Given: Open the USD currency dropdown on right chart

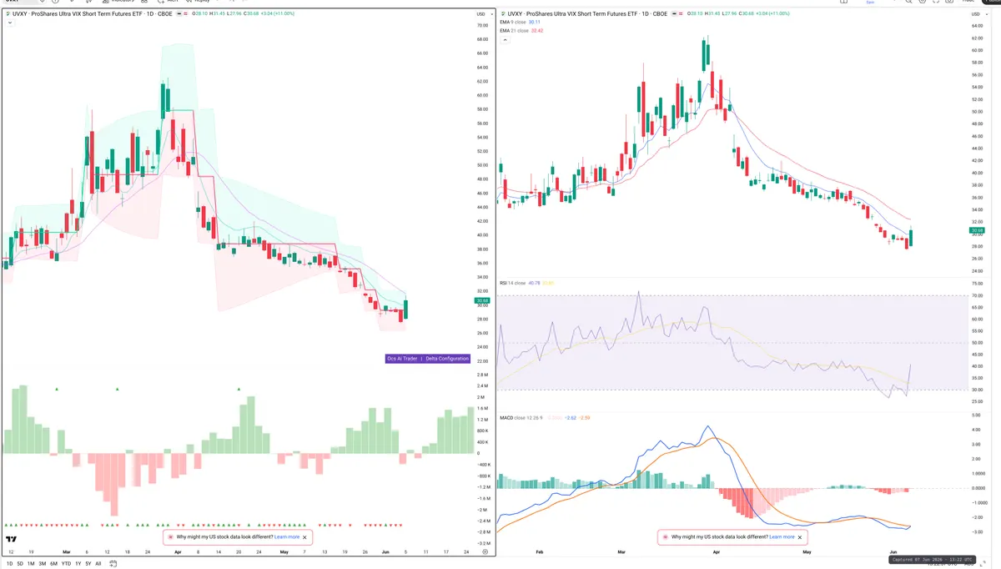Looking at the screenshot, I should (978, 14).
